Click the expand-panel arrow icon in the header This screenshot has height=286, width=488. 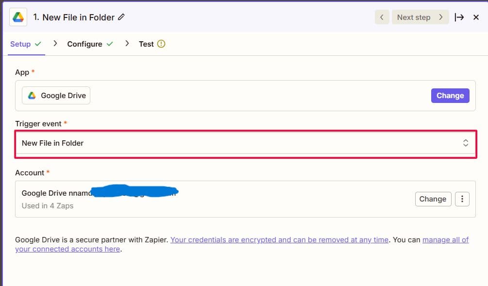tap(459, 17)
